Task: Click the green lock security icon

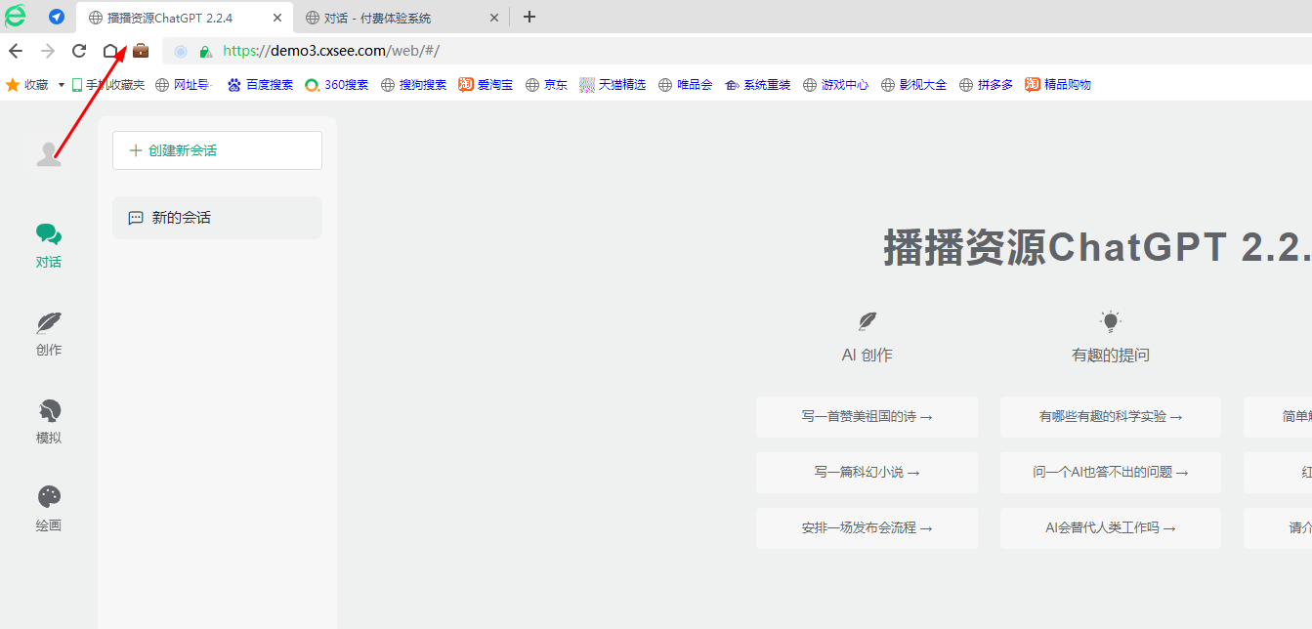Action: point(205,52)
